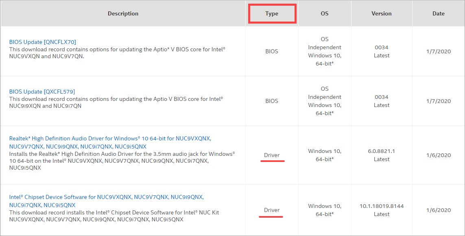
Task: Open the Intel Chipset Device Software link
Action: pyautogui.click(x=107, y=201)
